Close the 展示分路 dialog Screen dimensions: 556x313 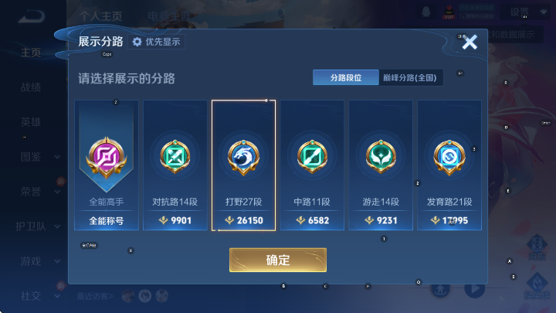point(470,43)
